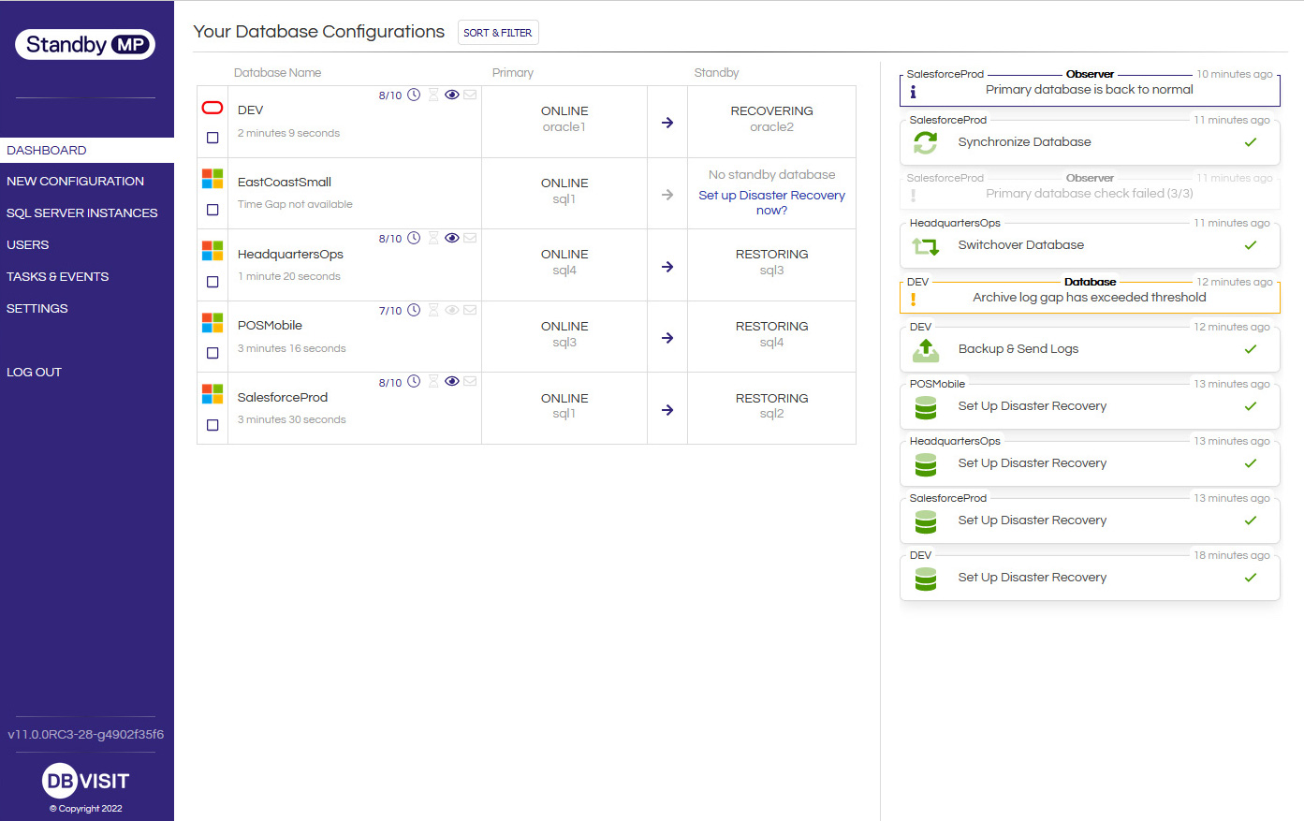The width and height of the screenshot is (1304, 821).
Task: Click the hourglass icon on POSMobile row
Action: click(x=433, y=310)
